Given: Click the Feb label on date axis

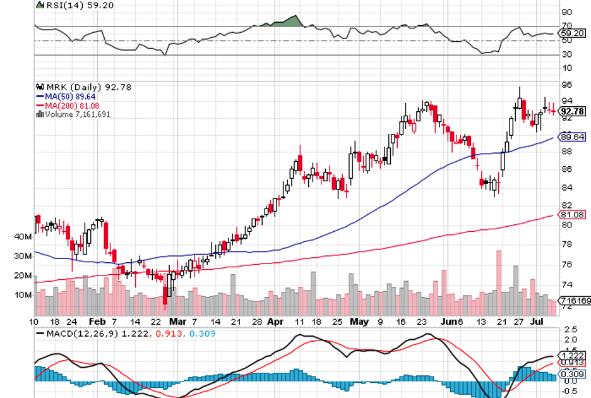Looking at the screenshot, I should click(x=97, y=321).
